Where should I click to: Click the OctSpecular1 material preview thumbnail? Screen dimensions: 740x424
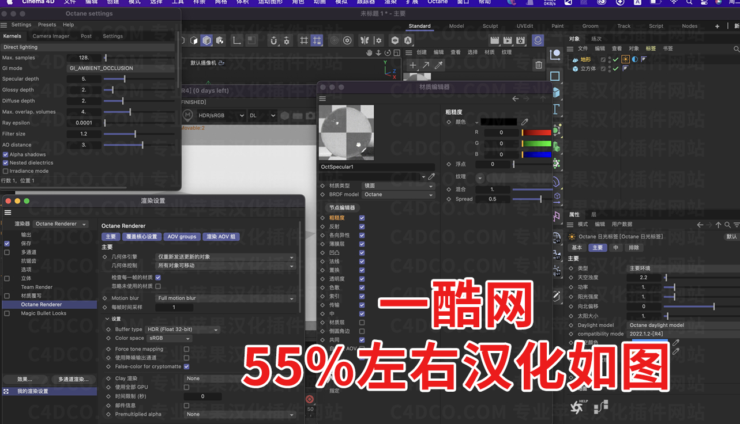(346, 132)
